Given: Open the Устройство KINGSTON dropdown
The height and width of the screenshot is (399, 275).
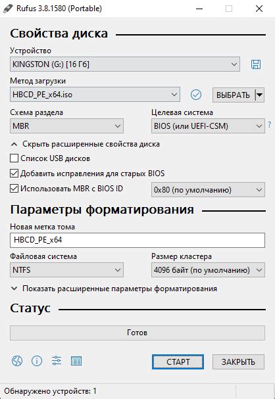Looking at the screenshot, I should tap(125, 64).
